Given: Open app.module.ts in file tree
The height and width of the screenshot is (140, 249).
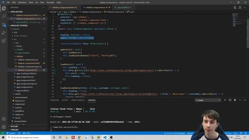Looking at the screenshot, I should [23, 91].
